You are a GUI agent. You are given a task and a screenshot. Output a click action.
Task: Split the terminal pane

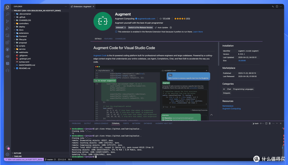(266, 123)
